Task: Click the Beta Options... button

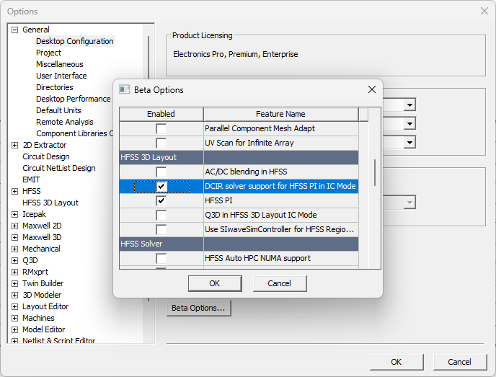Action: 198,308
